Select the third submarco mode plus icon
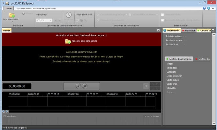Image resolution: width=217 pixels, height=130 pixels. (x=86, y=20)
